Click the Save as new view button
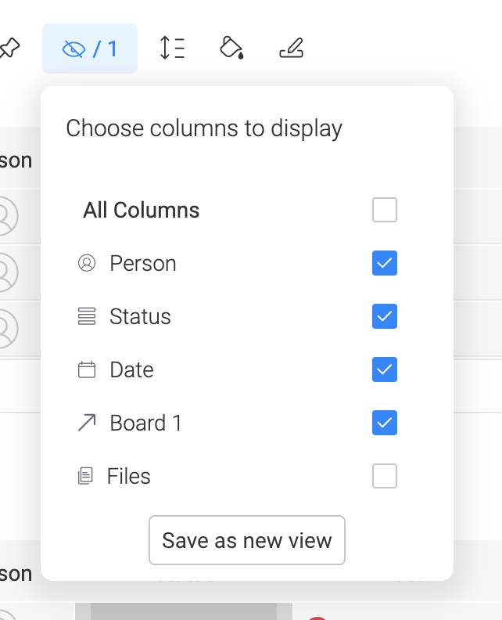502x620 pixels. [x=247, y=540]
